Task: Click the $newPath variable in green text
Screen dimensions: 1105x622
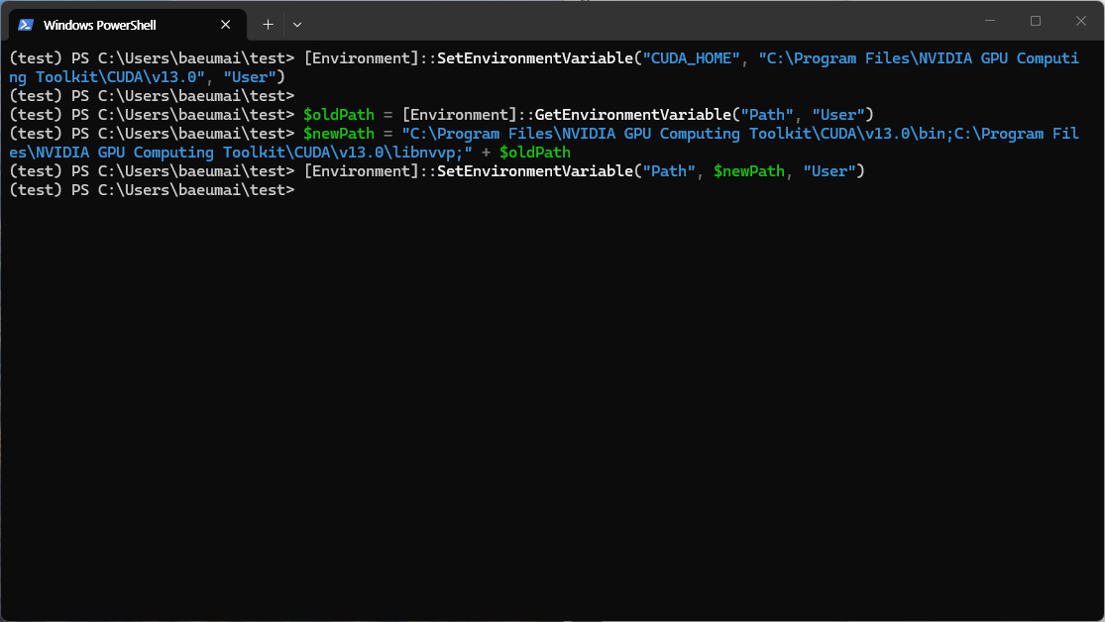Action: coord(340,133)
